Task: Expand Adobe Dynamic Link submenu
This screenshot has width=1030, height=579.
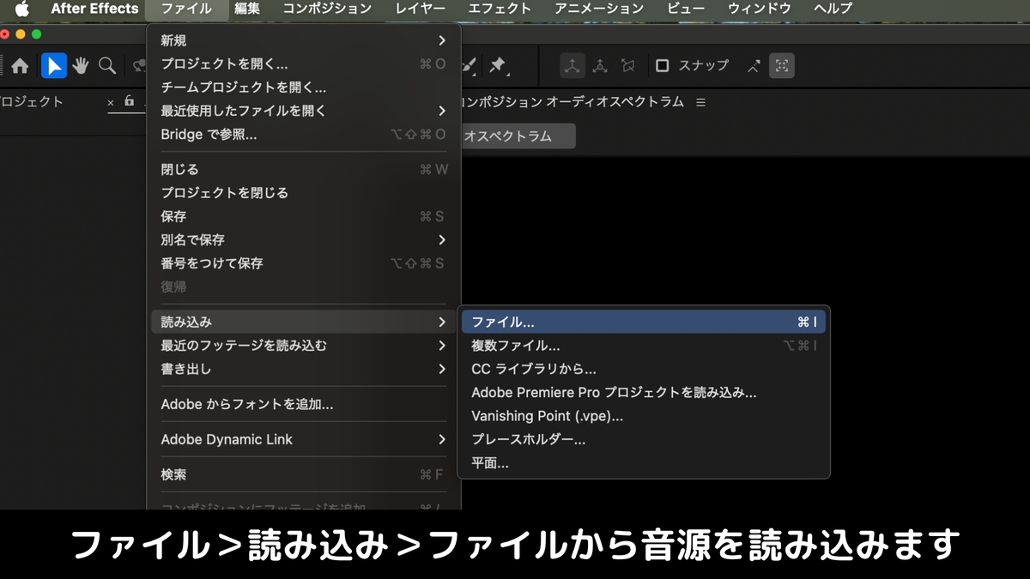Action: coord(304,439)
